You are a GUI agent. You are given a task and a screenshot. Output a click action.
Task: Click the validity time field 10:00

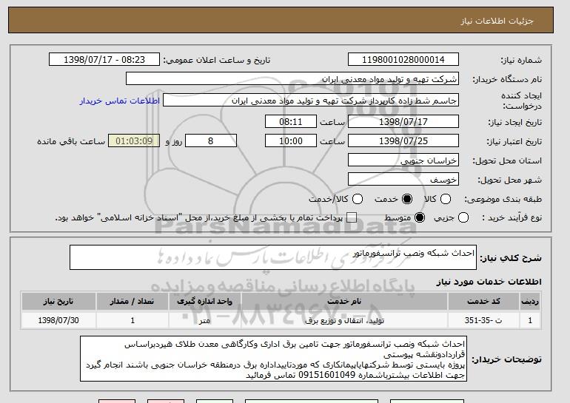pyautogui.click(x=291, y=141)
